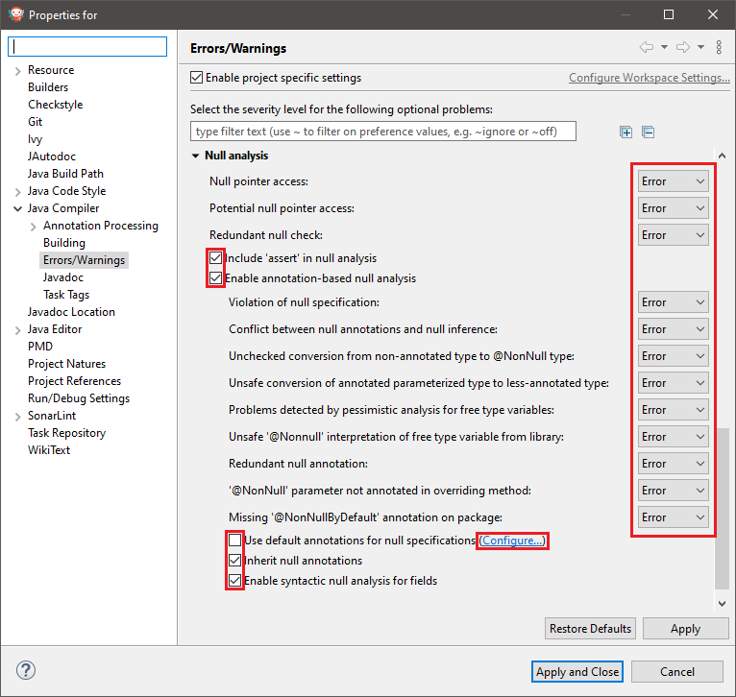Open Violation of null specification dropdown
Image resolution: width=736 pixels, height=697 pixels.
(x=674, y=302)
